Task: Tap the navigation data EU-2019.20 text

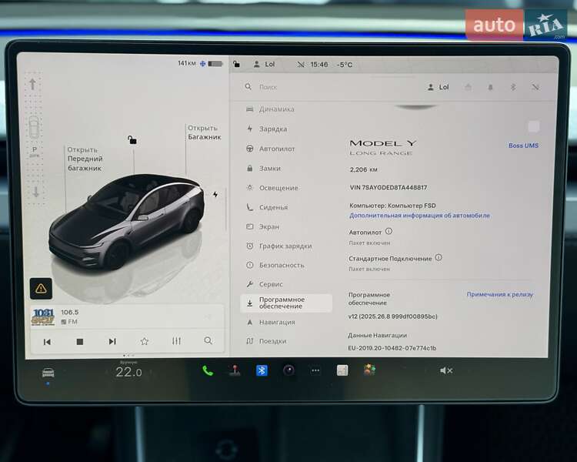Action: 392,348
